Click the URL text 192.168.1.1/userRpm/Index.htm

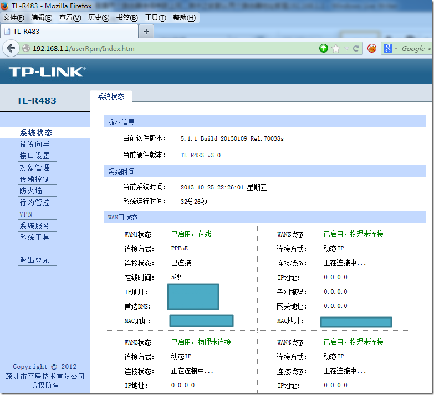coord(84,49)
